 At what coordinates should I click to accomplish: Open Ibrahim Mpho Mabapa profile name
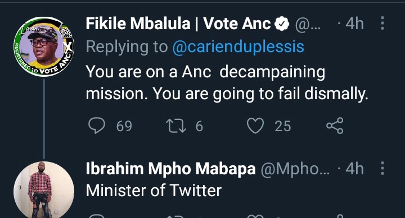170,169
